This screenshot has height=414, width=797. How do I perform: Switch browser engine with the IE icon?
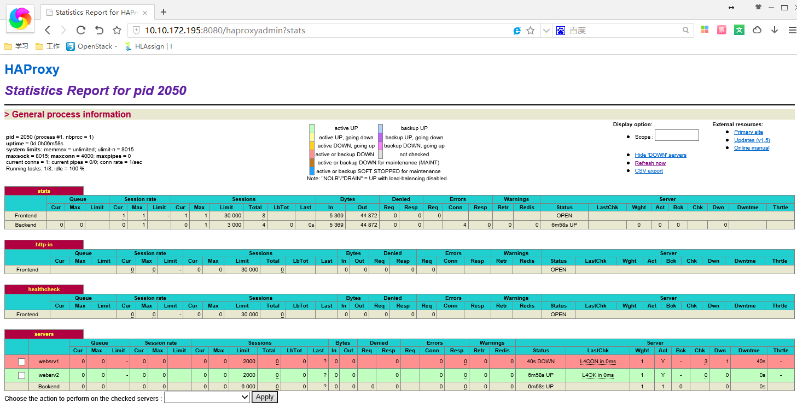pyautogui.click(x=517, y=31)
